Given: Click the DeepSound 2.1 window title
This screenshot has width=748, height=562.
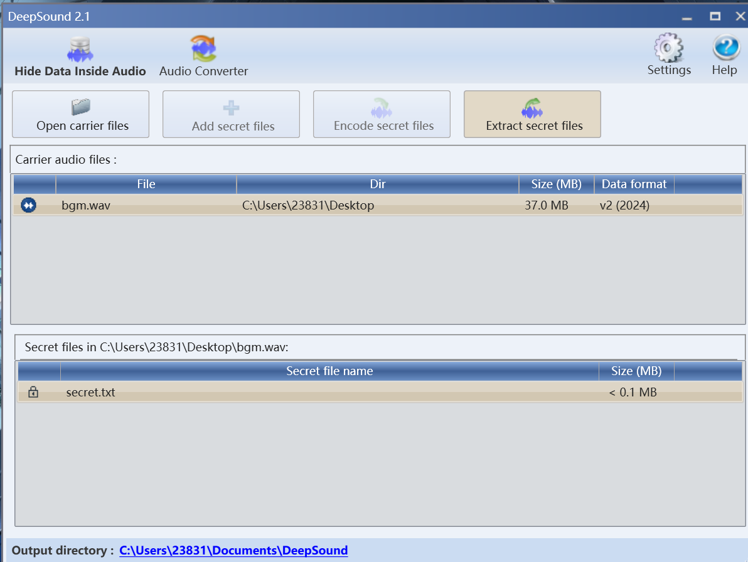Looking at the screenshot, I should click(49, 17).
